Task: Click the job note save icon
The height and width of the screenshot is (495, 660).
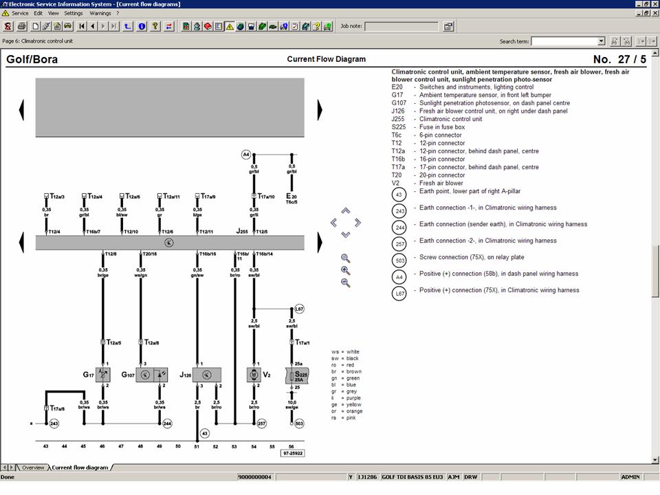Action: [448, 27]
